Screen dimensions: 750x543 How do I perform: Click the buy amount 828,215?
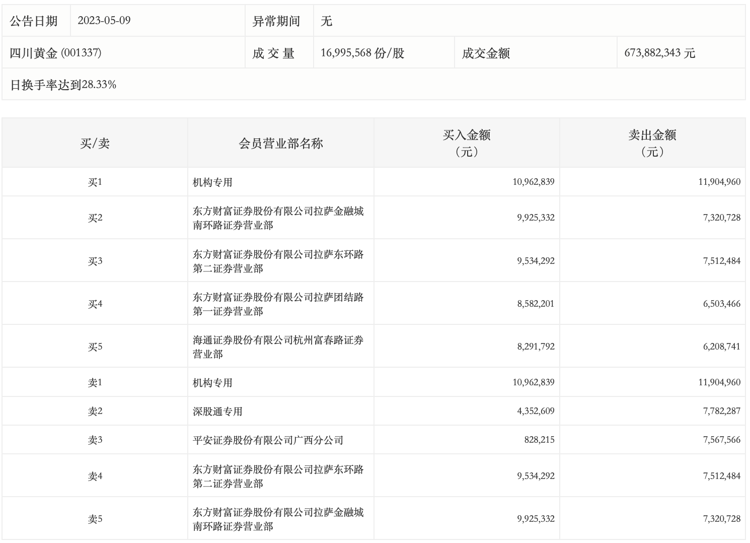pos(539,440)
